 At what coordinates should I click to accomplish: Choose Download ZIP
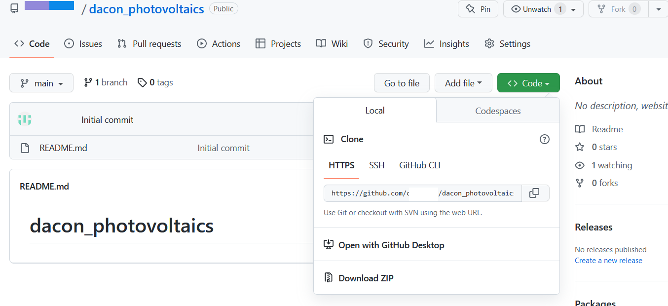[x=437, y=278]
